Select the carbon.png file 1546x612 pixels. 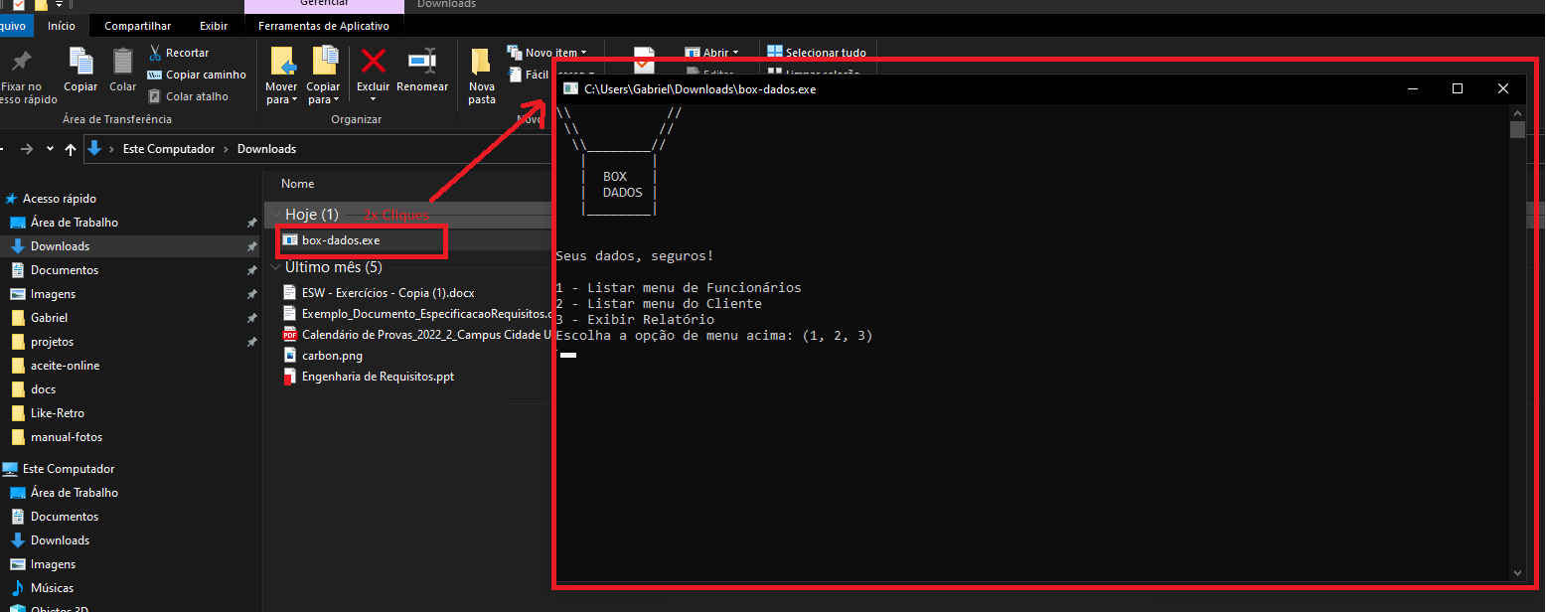pos(323,355)
